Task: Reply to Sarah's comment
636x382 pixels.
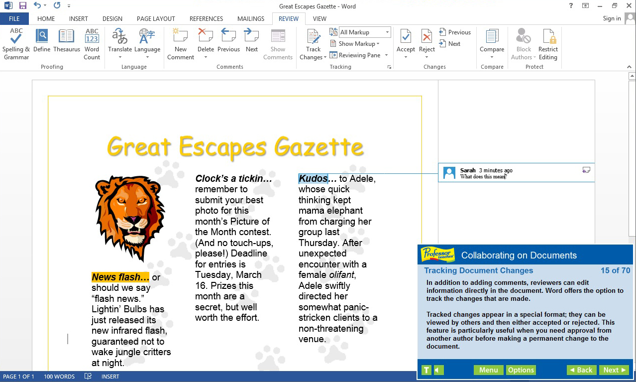Action: click(586, 170)
